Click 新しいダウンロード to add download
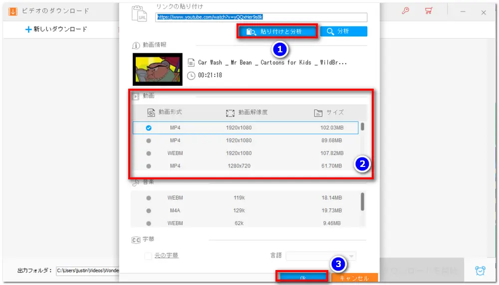This screenshot has width=499, height=285. click(56, 29)
